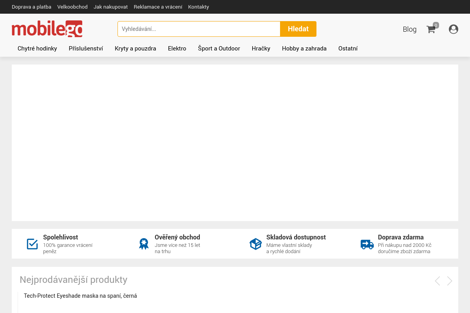Click the Skladová dostupnost box icon
Screen dimensions: 470x313
click(255, 244)
